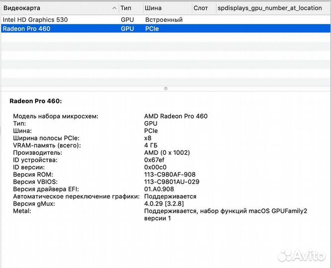Grab the split pane divider handle
The height and width of the screenshot is (268, 331).
click(x=165, y=88)
